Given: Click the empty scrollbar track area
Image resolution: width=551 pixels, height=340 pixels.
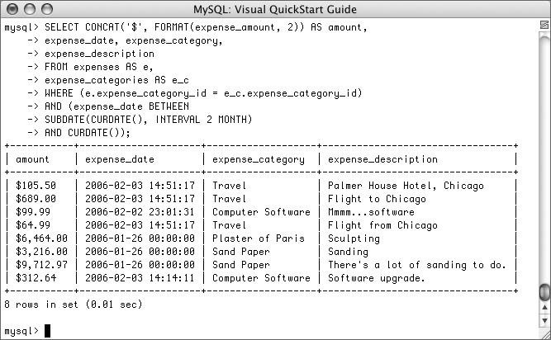Looking at the screenshot, I should pyautogui.click(x=544, y=158).
